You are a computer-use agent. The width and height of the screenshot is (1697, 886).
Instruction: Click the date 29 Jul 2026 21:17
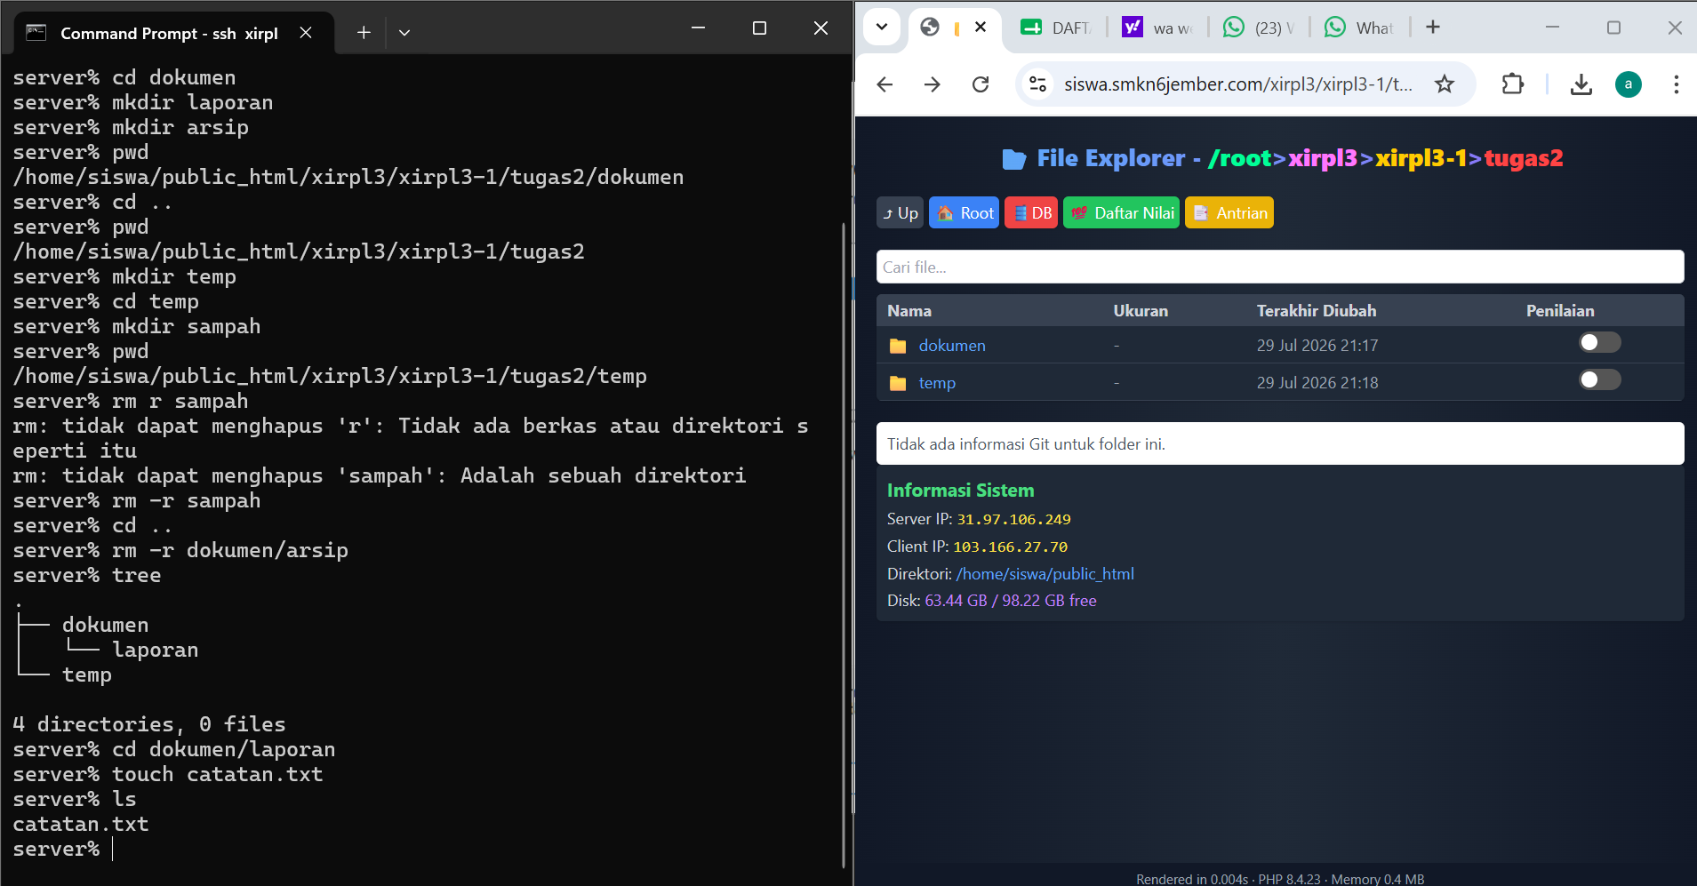[x=1317, y=346]
